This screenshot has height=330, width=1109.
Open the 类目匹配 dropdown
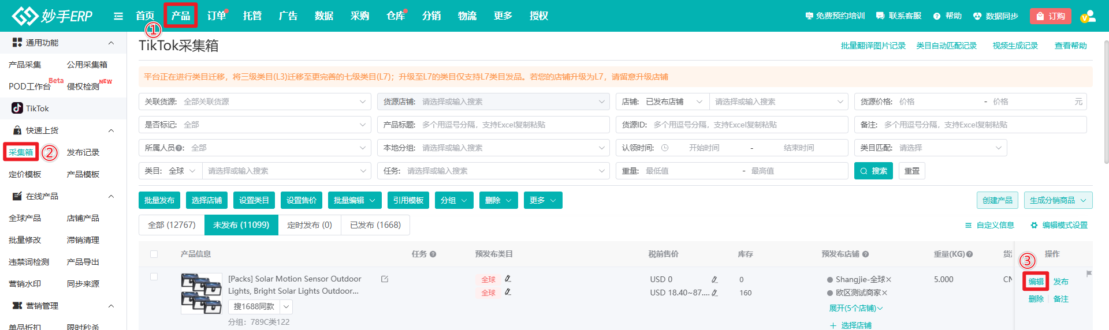[x=930, y=148]
